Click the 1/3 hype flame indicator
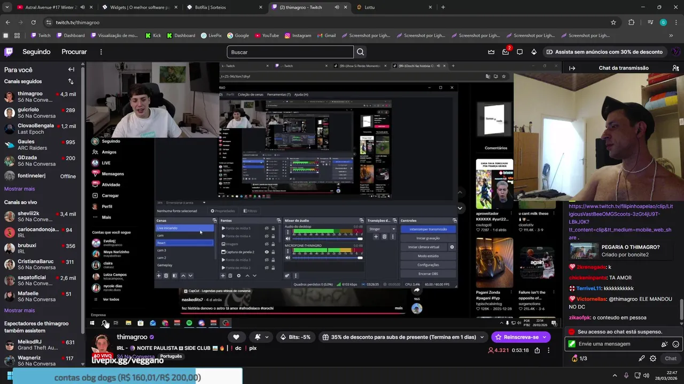Viewport: 684px width, 384px height. (579, 358)
